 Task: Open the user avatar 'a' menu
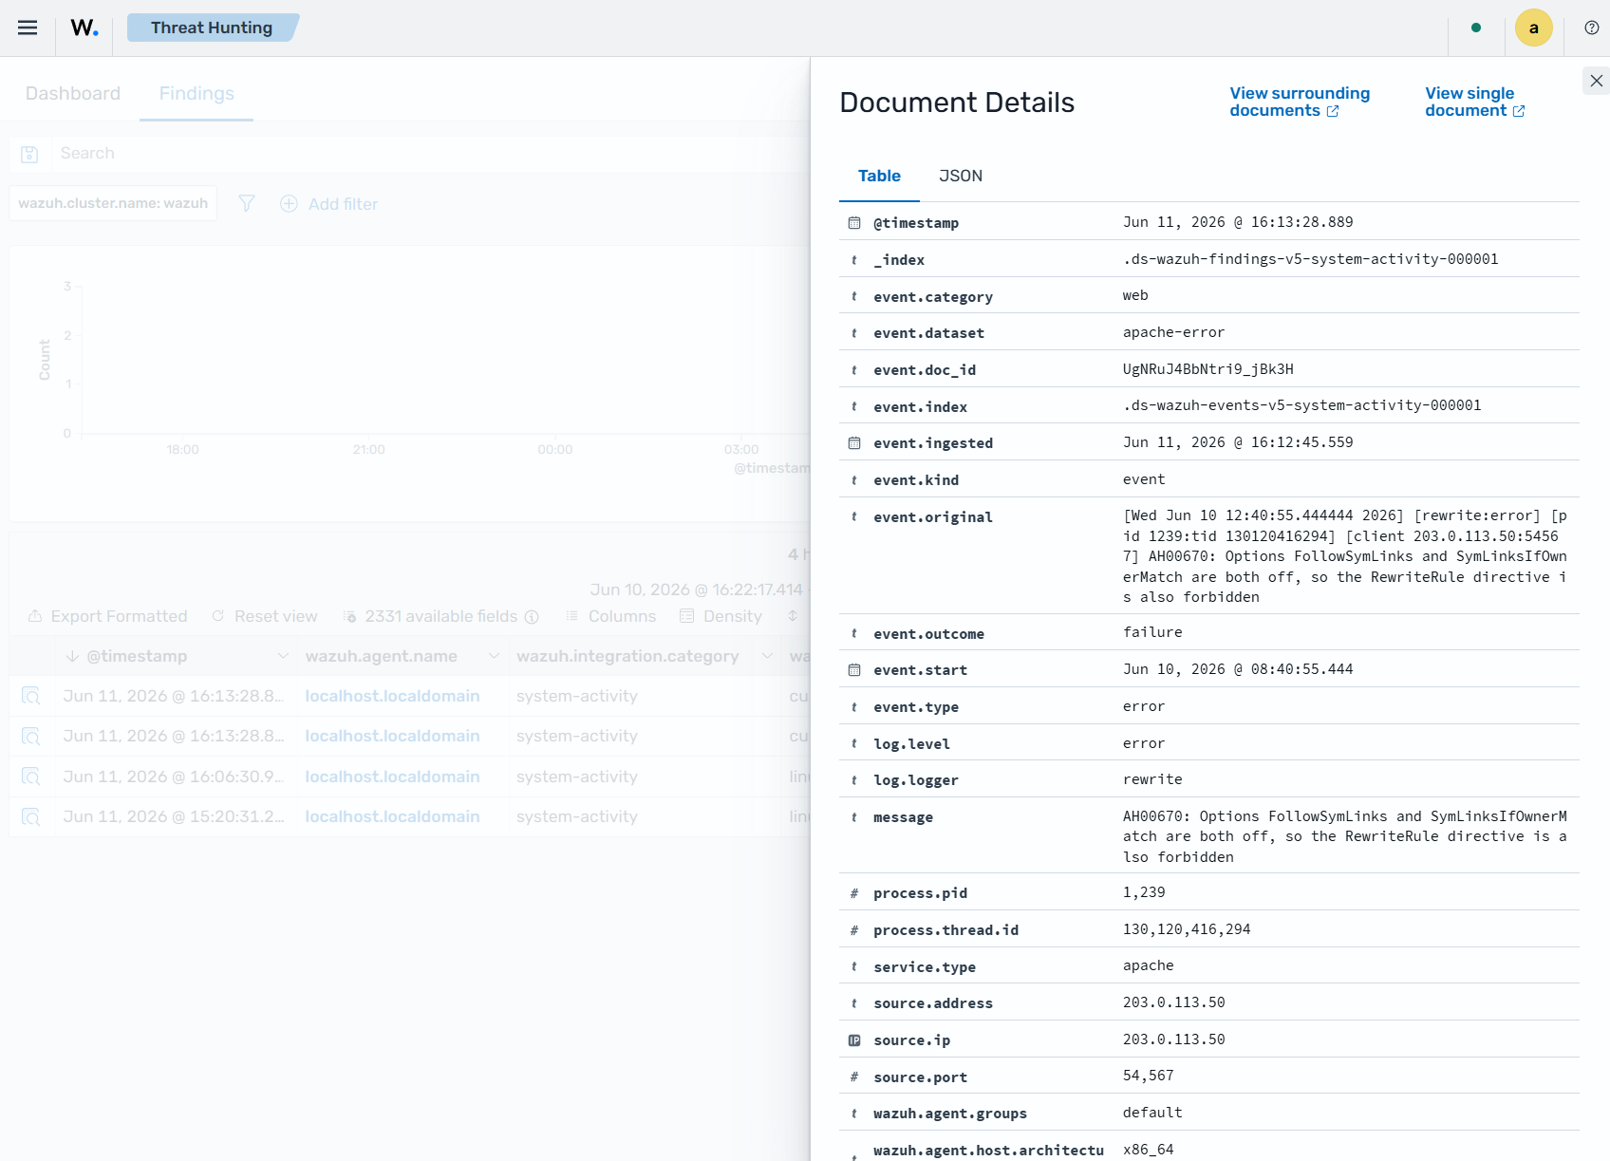1533,28
